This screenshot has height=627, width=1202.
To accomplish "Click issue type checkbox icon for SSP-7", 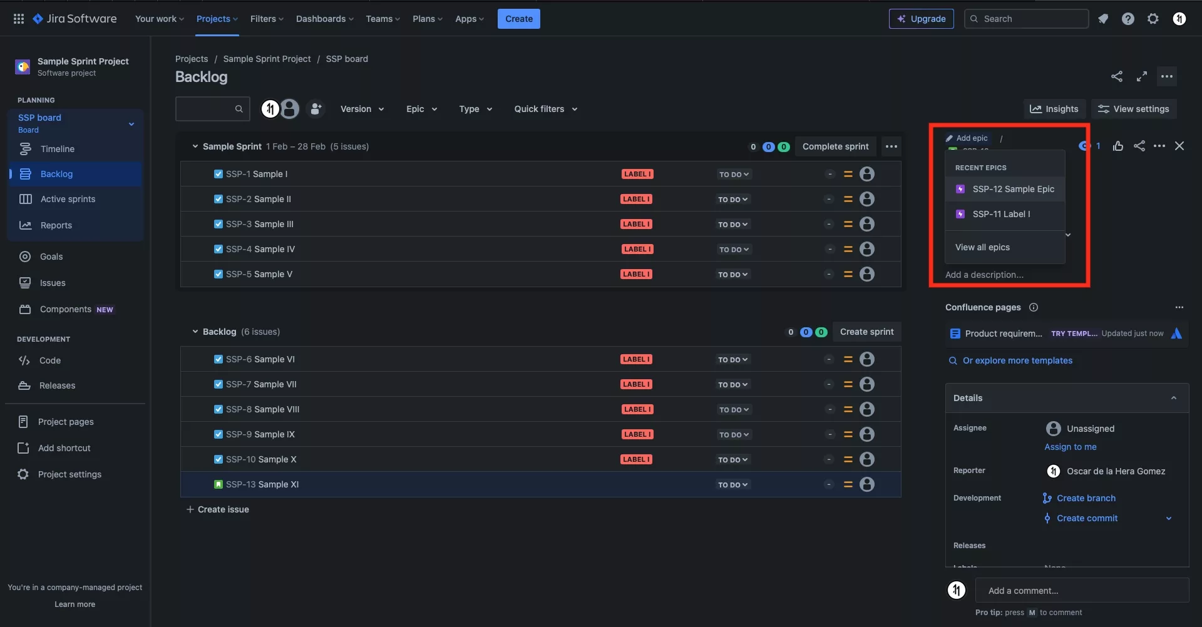I will point(218,384).
